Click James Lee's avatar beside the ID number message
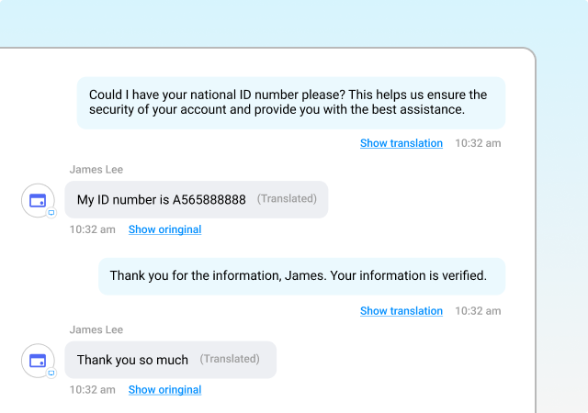588x413 pixels. point(38,200)
